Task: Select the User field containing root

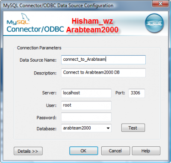Action: pos(86,105)
